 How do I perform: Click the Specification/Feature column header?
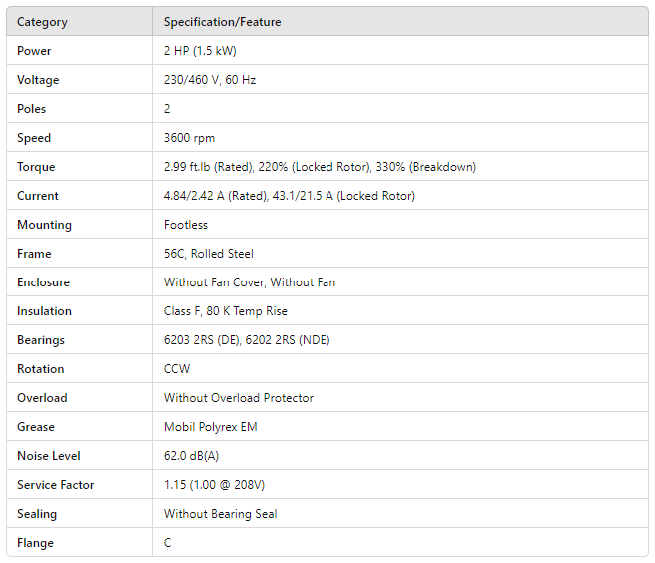point(222,22)
